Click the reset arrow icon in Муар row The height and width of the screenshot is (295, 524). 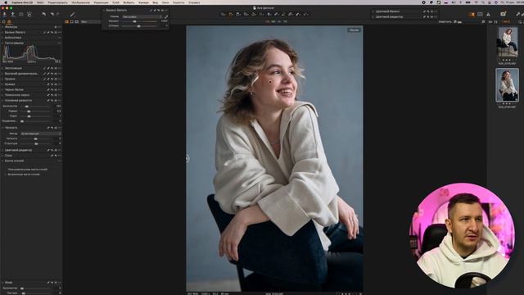click(52, 283)
